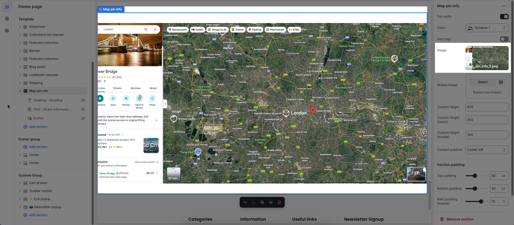The width and height of the screenshot is (514, 225).
Task: Click the Cart drawer section icon
Action: coord(25,183)
